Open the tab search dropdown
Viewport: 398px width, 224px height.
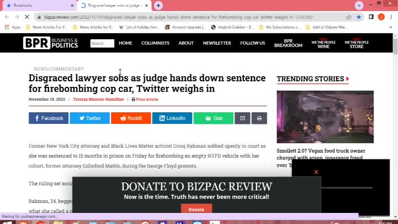coord(359,6)
